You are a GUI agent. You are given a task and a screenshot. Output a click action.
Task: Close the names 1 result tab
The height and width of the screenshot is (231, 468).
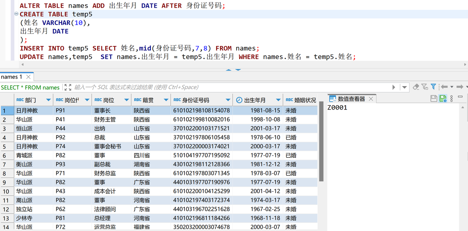pyautogui.click(x=28, y=77)
